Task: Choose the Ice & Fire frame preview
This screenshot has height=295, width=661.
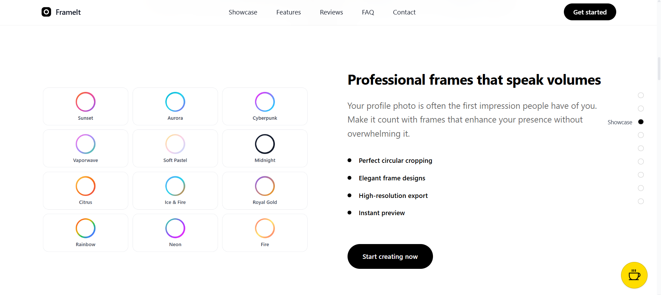Action: click(x=175, y=190)
